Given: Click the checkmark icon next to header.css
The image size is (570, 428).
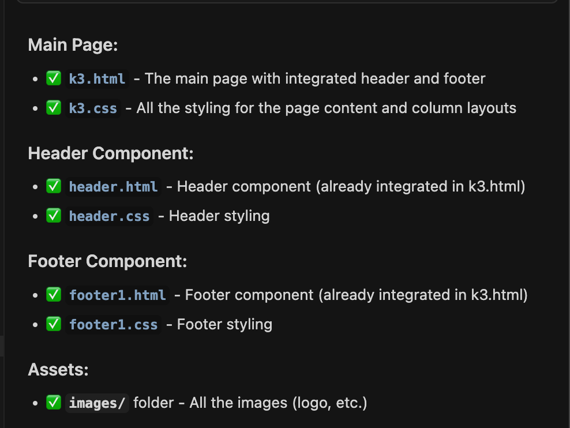Looking at the screenshot, I should pos(54,216).
